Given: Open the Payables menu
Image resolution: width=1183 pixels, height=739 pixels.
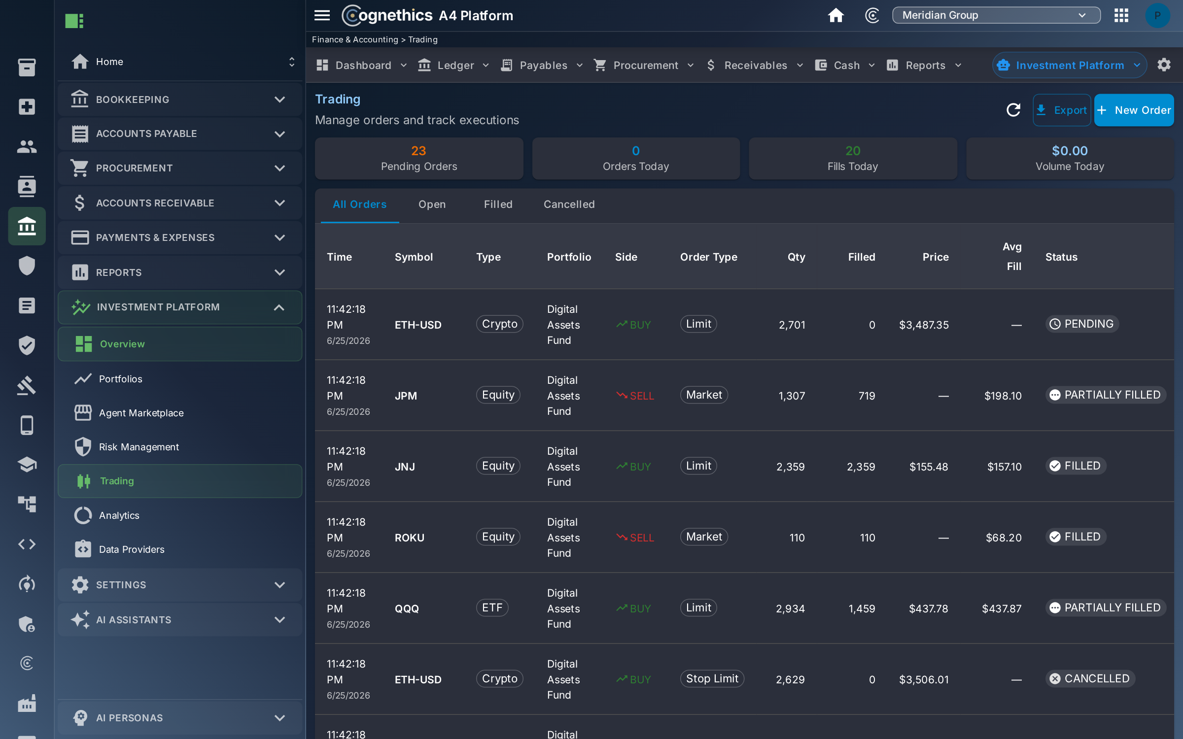Looking at the screenshot, I should coord(542,65).
